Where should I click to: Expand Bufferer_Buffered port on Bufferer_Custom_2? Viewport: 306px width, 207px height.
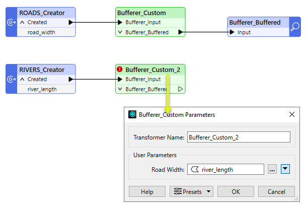[120, 89]
